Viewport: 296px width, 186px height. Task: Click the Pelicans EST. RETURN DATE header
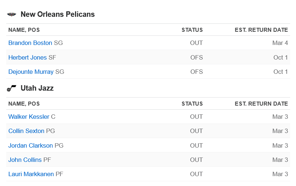(x=261, y=30)
